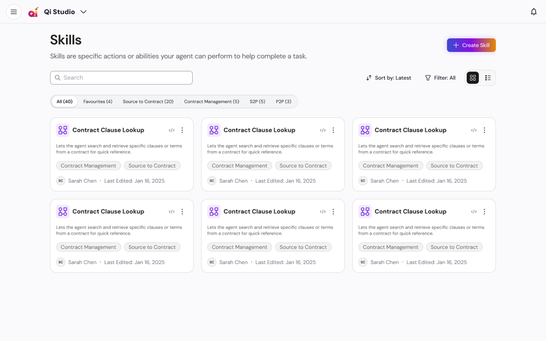Open the hamburger navigation menu
Screen dimensions: 546x341
coord(14,12)
